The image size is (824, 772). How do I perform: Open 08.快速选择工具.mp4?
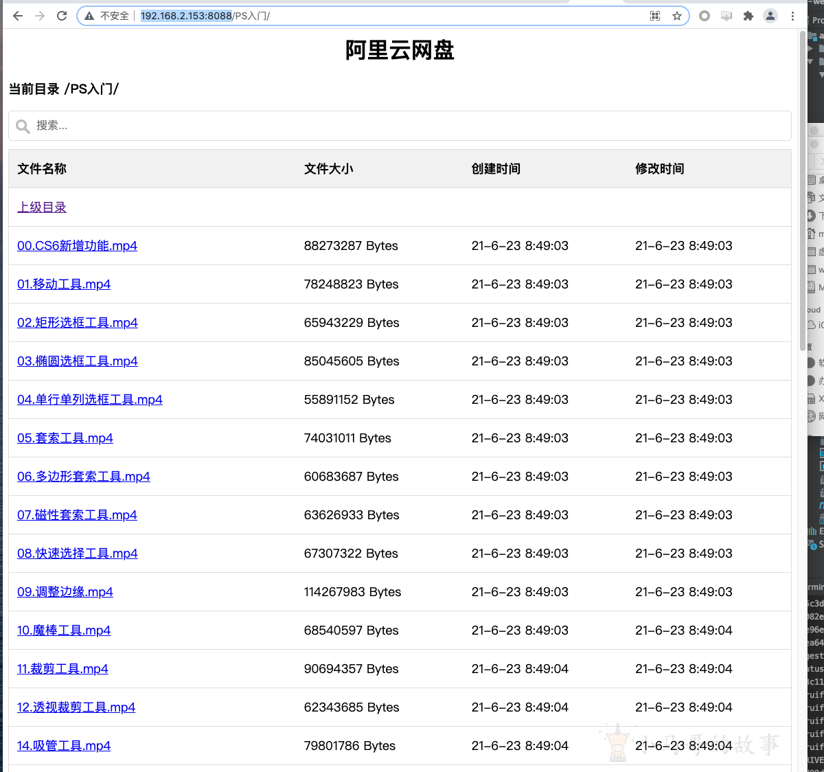click(78, 554)
